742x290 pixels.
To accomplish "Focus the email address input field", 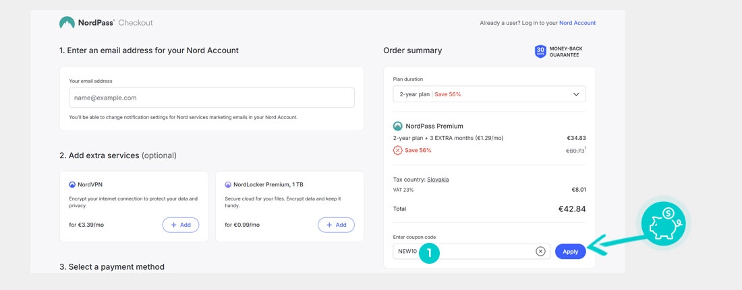I will tap(211, 98).
